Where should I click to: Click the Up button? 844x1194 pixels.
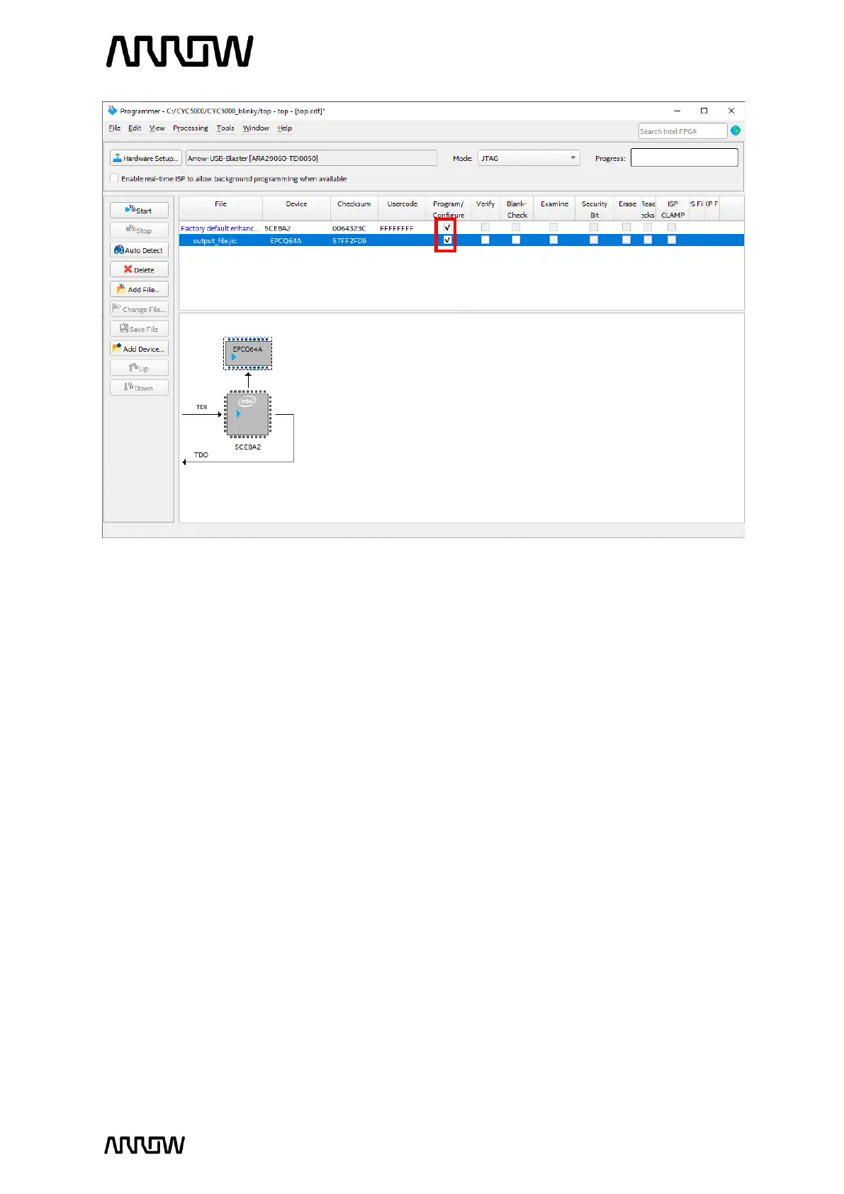[x=139, y=368]
